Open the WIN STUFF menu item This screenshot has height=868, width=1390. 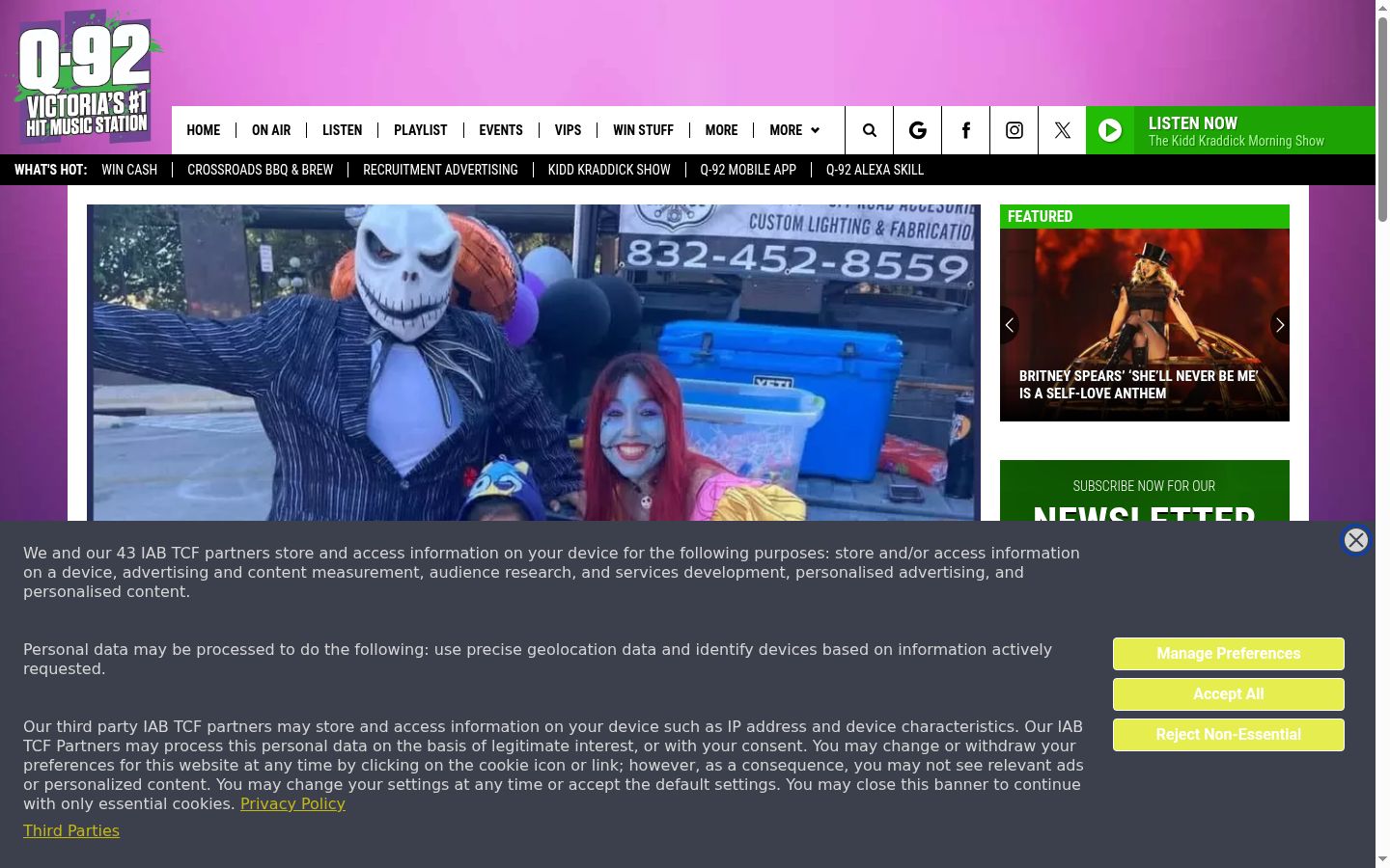643,130
